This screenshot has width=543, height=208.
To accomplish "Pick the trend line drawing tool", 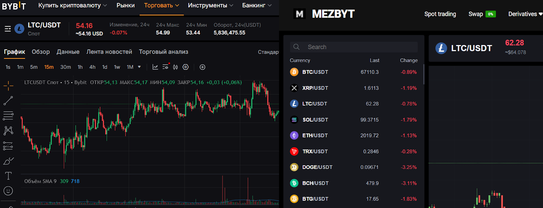I will pos(8,100).
